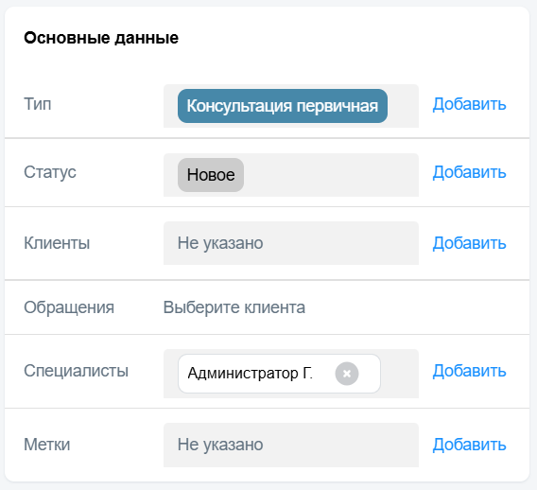Click the Основные данные section heading
This screenshot has width=537, height=490.
[x=101, y=38]
